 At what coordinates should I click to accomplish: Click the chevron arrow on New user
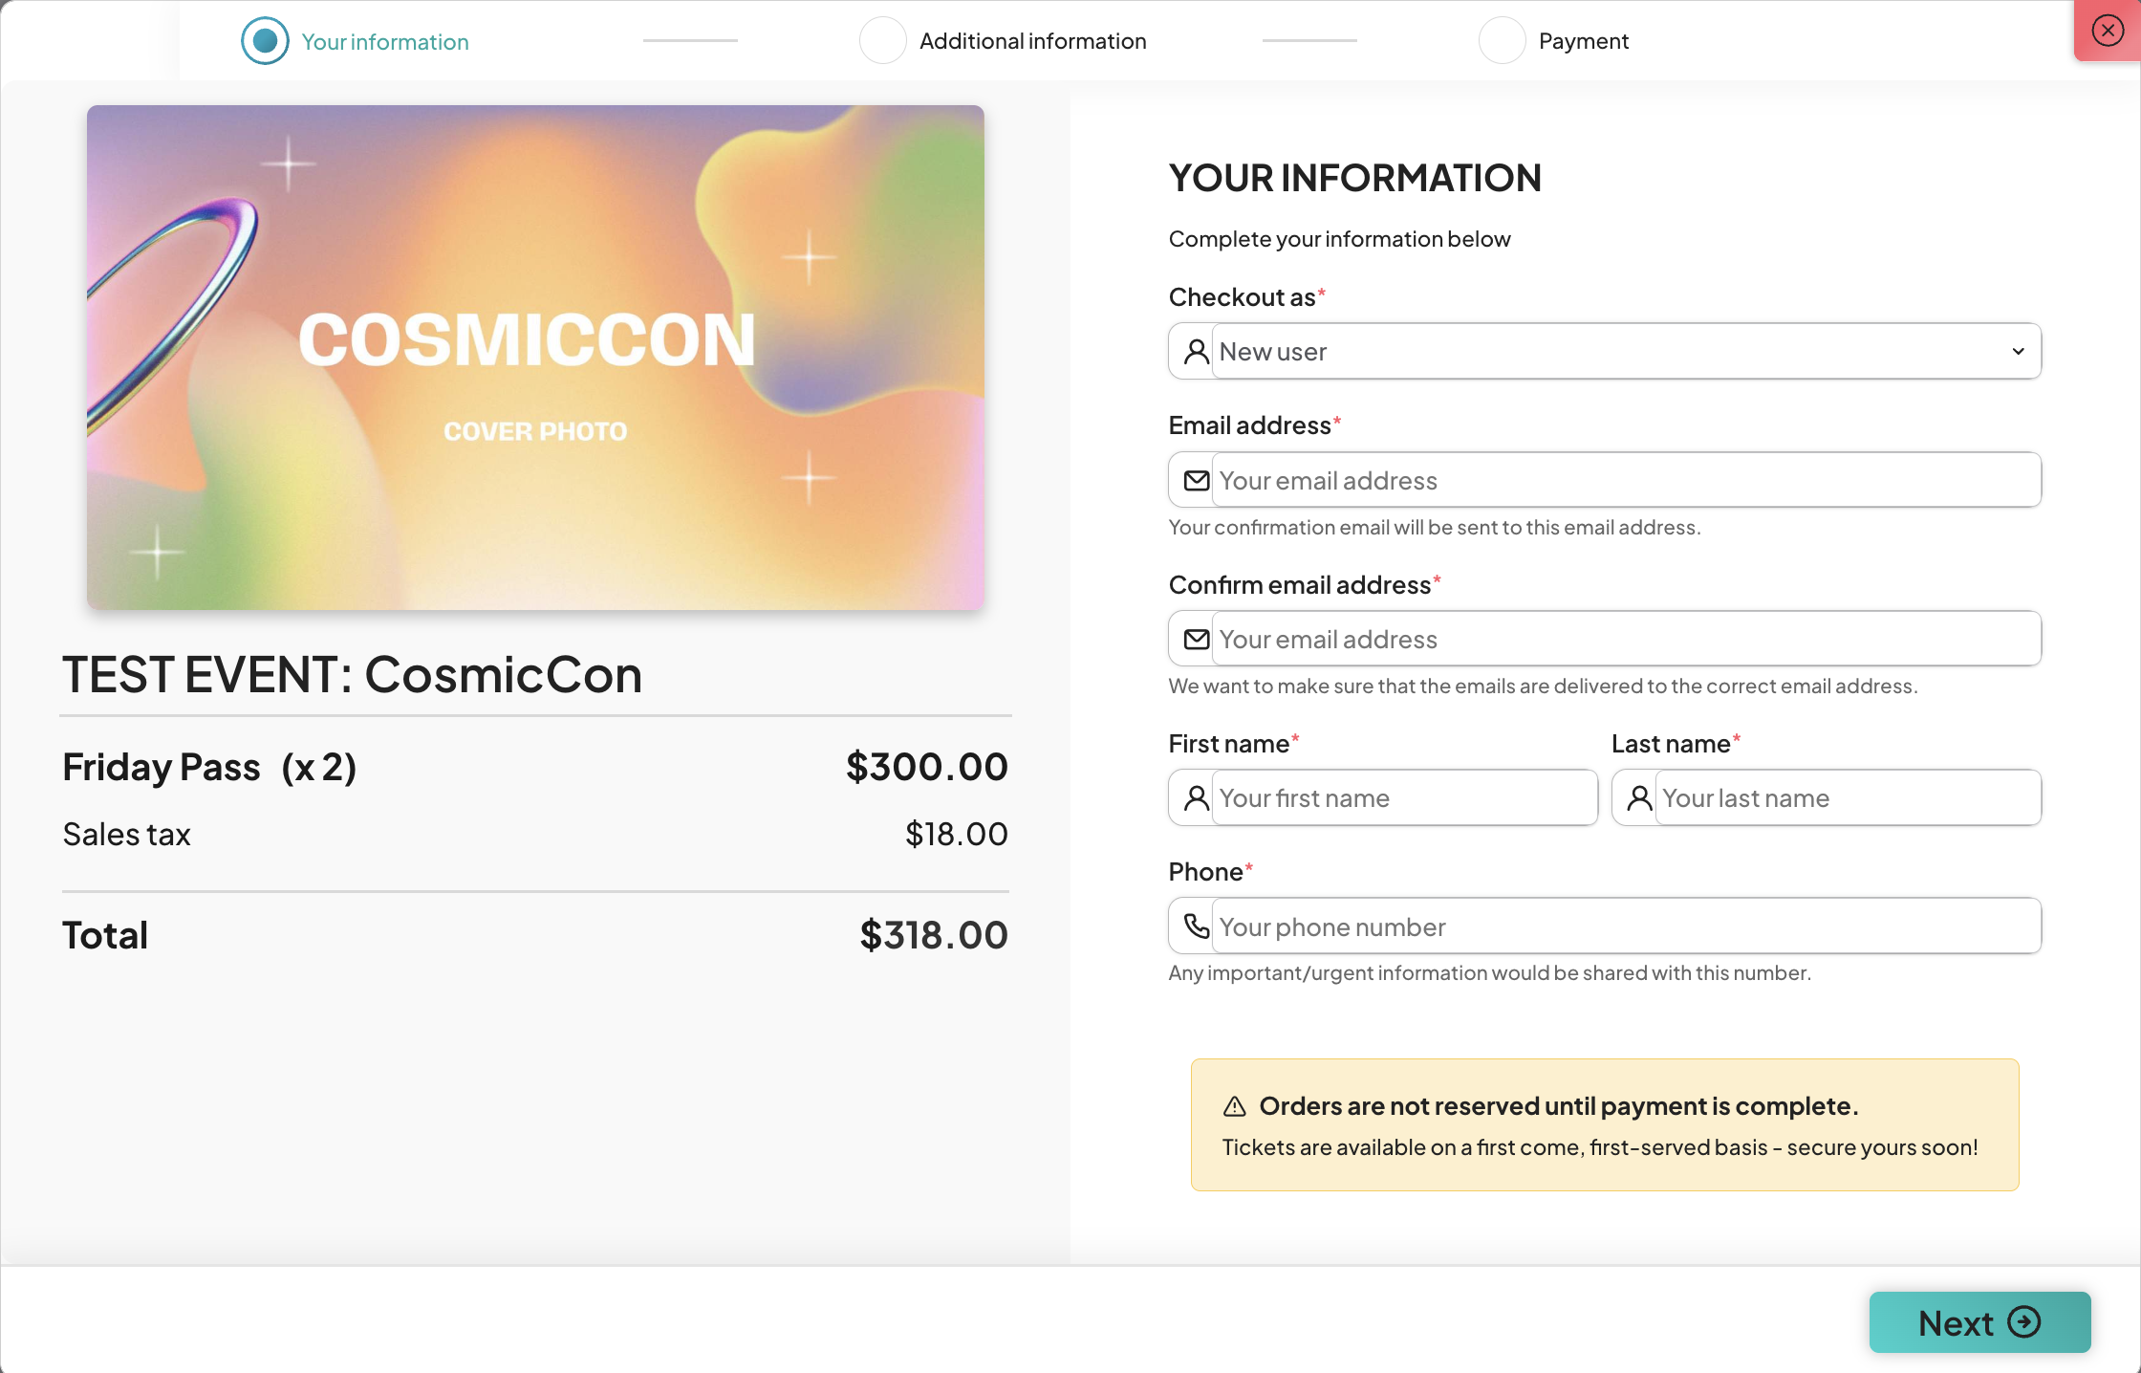click(2018, 352)
